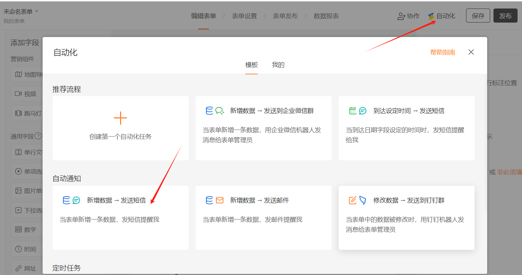Click the 发布 button
This screenshot has width=522, height=275.
(x=505, y=16)
